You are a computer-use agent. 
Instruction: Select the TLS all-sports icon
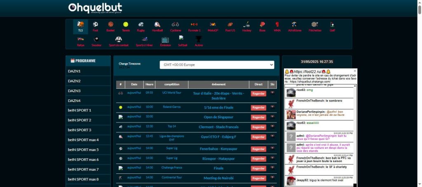tap(80, 24)
